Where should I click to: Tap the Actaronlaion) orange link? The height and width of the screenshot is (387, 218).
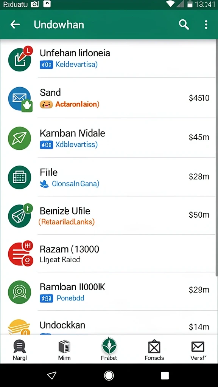77,104
